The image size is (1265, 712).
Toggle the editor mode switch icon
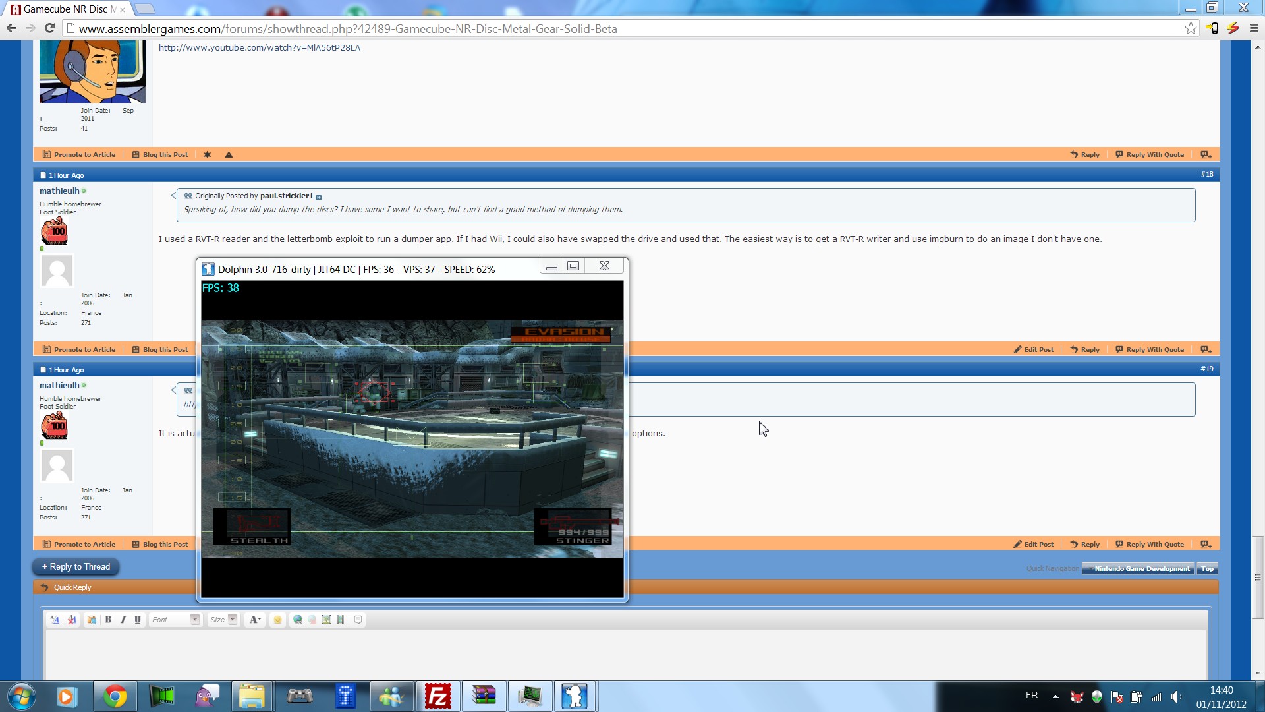click(55, 620)
